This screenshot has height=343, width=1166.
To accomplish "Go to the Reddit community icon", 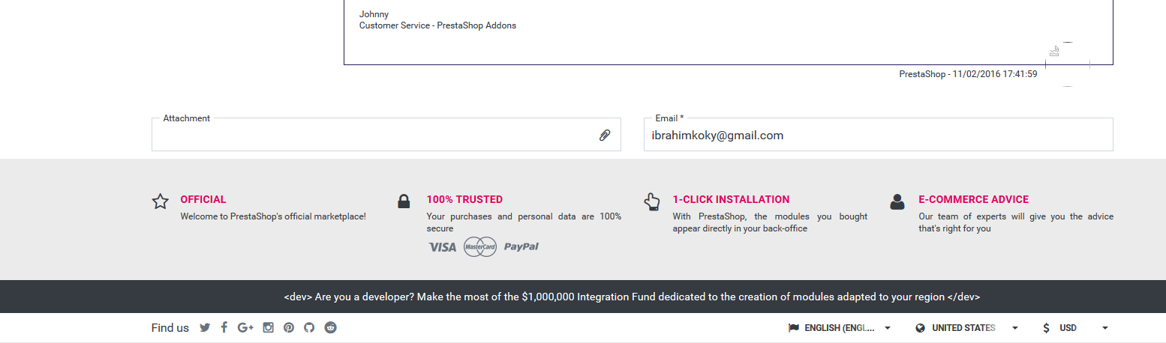I will click(x=330, y=327).
